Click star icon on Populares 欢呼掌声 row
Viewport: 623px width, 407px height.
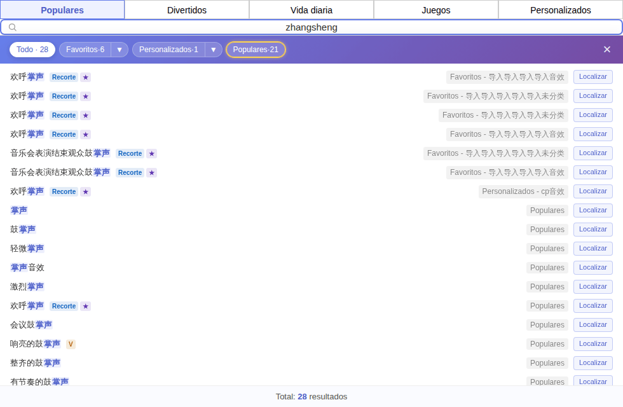click(85, 306)
